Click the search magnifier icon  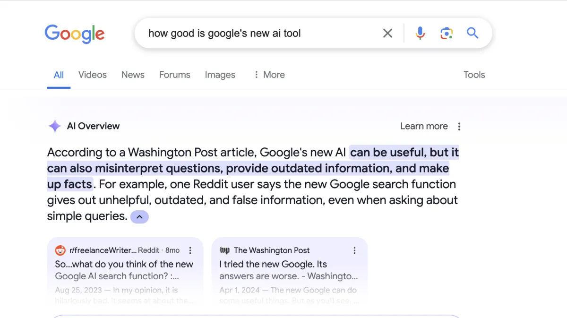click(x=472, y=33)
